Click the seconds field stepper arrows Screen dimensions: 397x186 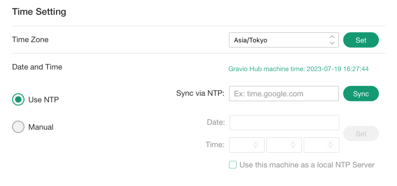[330, 145]
